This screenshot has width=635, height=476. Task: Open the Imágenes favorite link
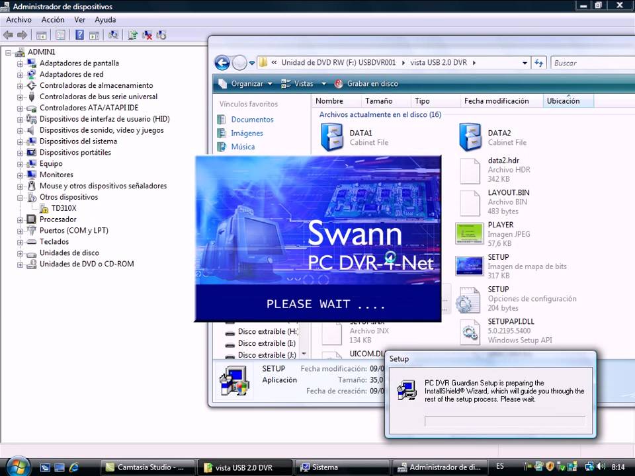[x=247, y=134]
